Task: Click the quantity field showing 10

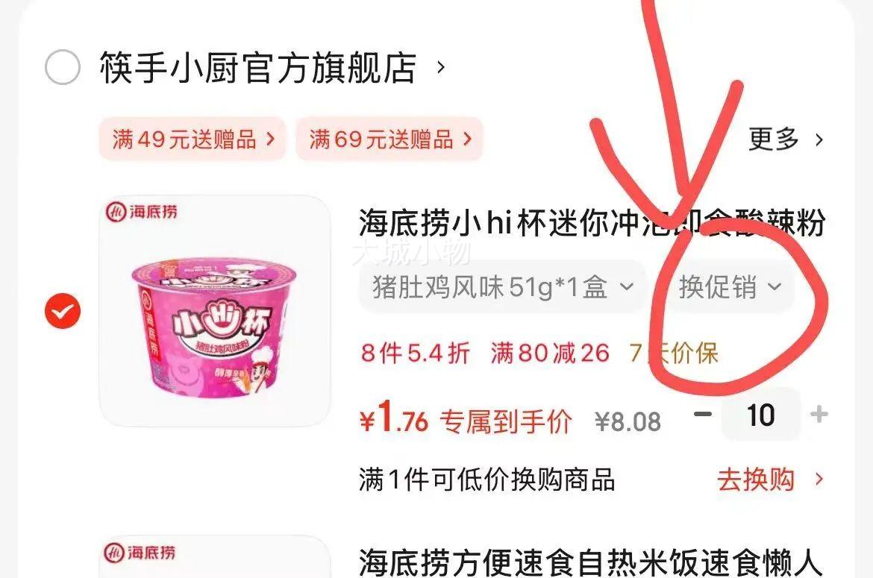Action: 760,415
